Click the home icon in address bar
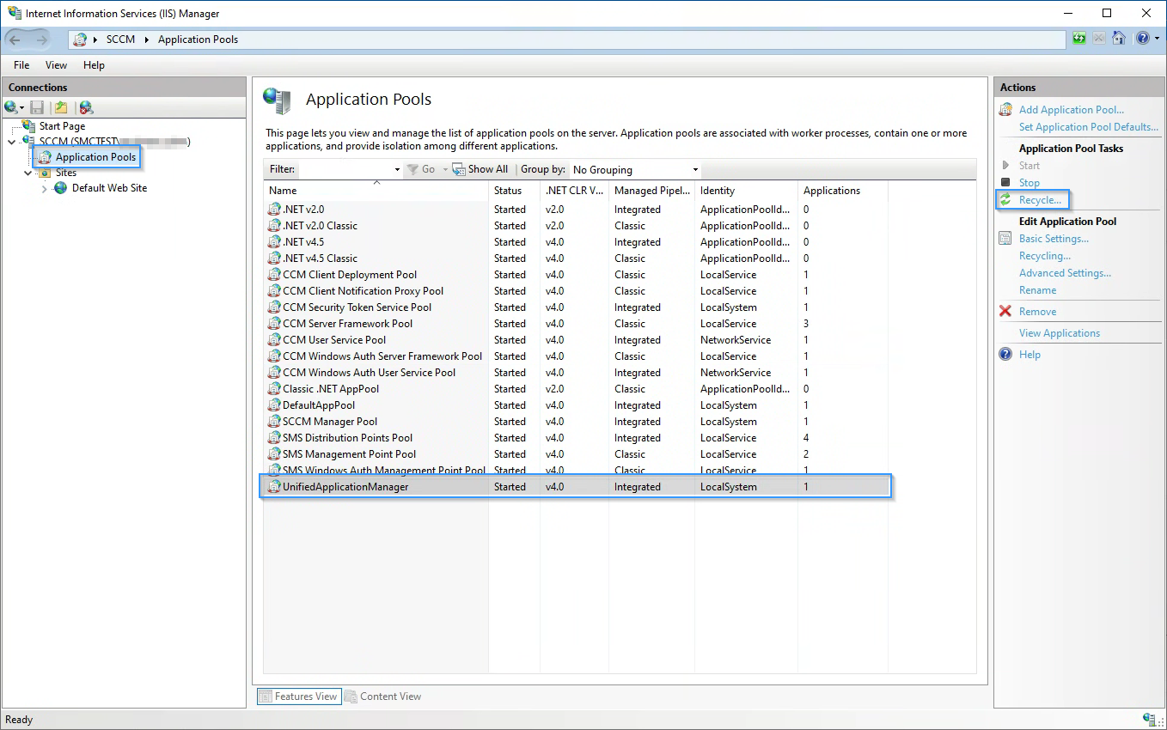The width and height of the screenshot is (1167, 730). point(1119,39)
